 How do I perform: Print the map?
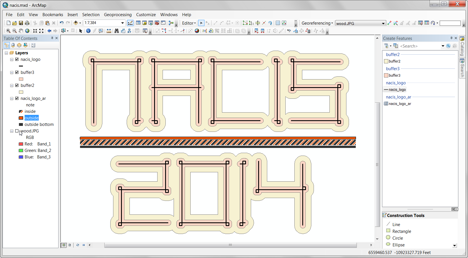27,23
